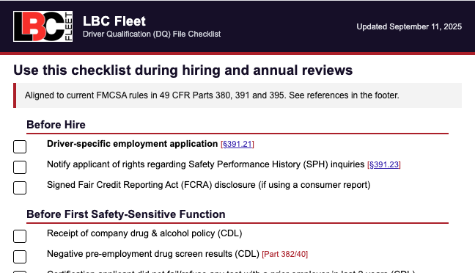
Task: Check Receipt of company drug & alcohol policy
Action: tap(20, 236)
